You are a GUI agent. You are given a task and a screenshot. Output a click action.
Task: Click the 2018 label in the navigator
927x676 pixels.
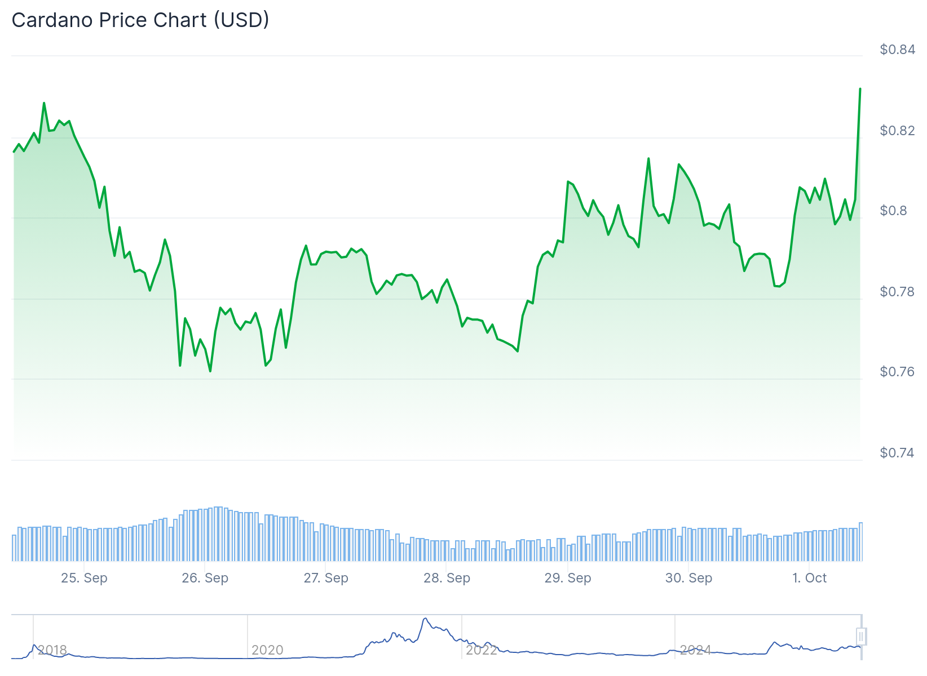pos(52,650)
